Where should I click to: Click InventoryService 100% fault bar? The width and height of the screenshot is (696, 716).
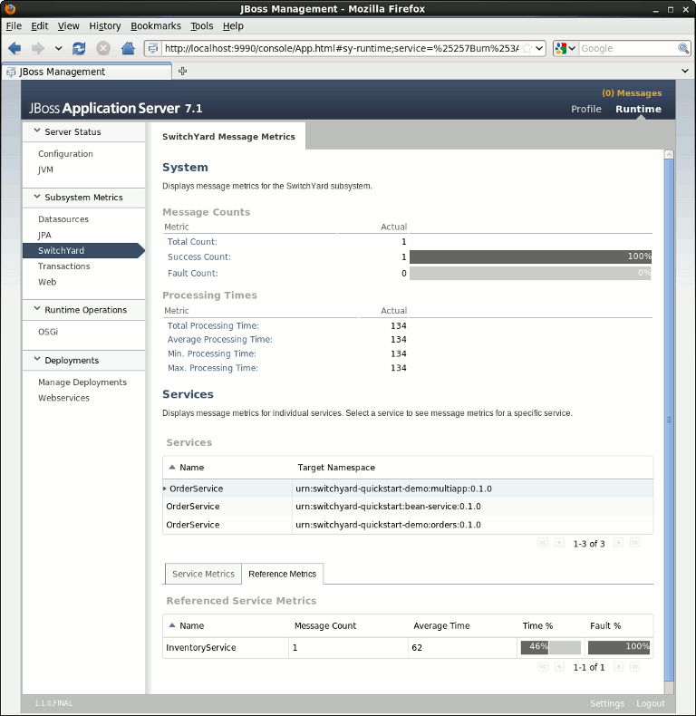point(619,647)
